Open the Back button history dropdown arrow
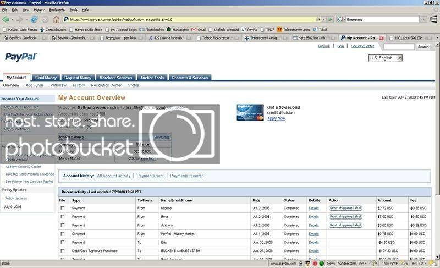Screen dimensions: 440x268 [12, 19]
